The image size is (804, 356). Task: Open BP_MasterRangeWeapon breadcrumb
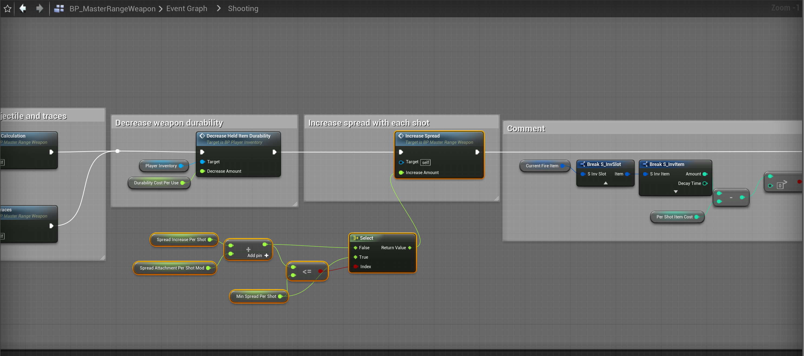pos(112,9)
